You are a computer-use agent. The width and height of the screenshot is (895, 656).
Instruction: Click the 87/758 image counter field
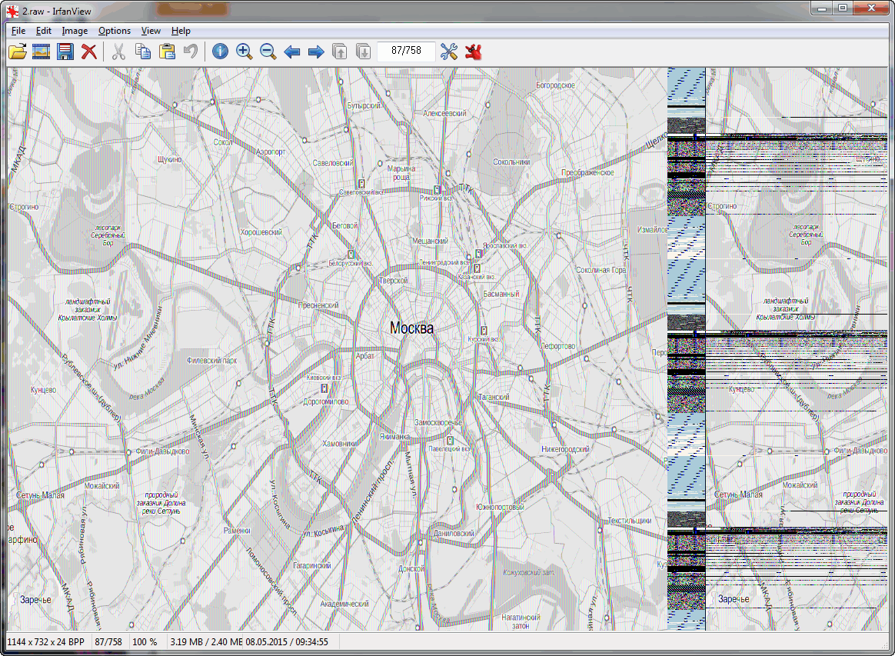(405, 52)
